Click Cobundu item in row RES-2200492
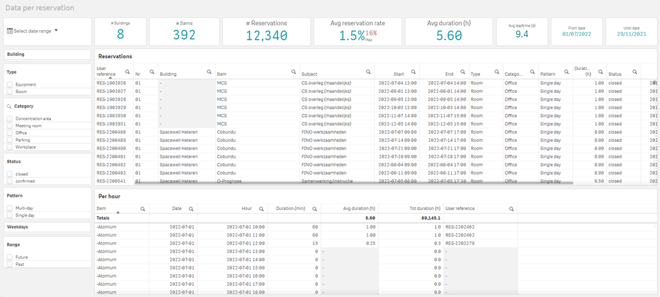 pos(226,164)
